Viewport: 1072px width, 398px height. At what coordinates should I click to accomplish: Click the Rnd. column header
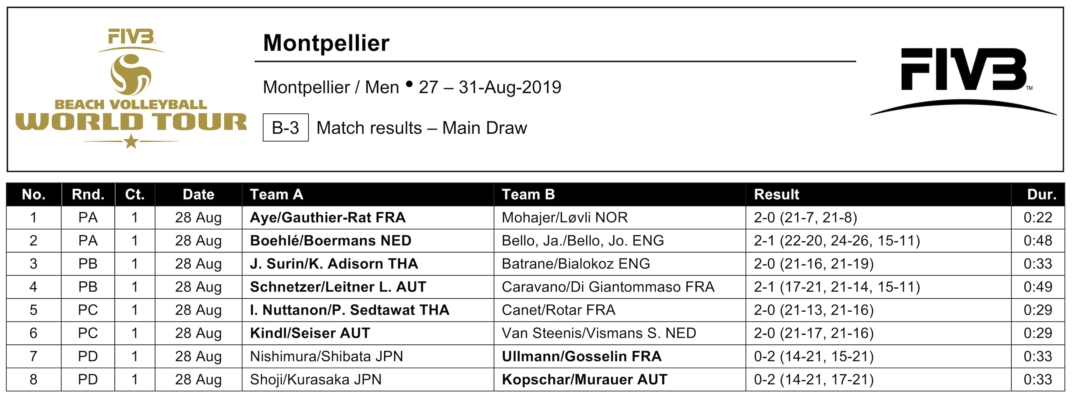[x=88, y=194]
